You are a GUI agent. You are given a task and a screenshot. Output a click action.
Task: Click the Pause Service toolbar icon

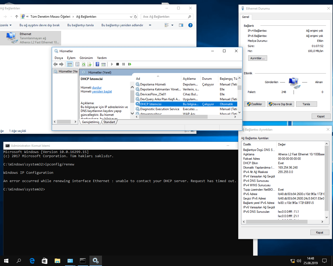124,64
